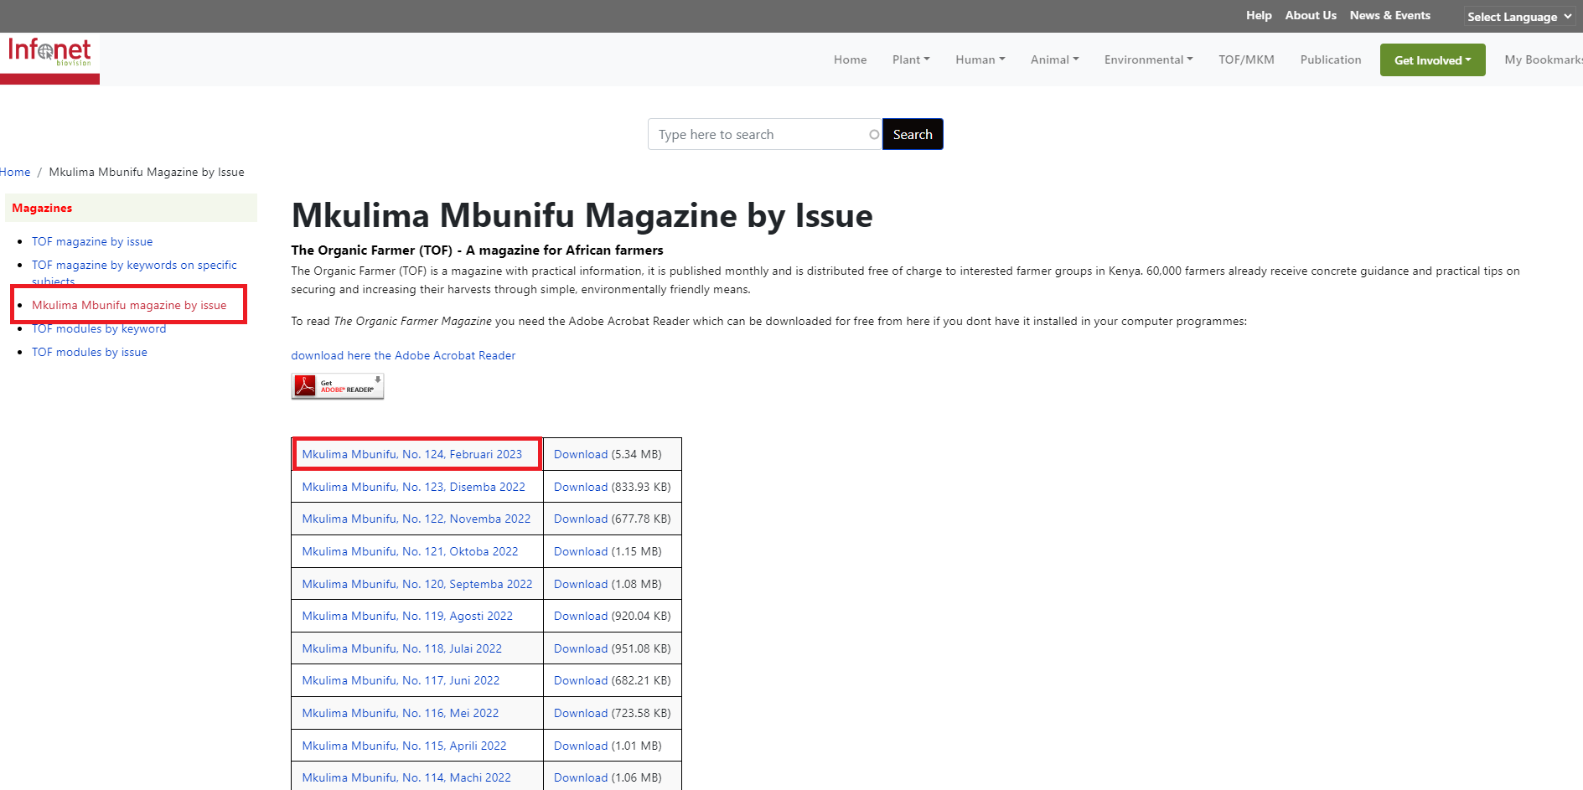Download issue No. 119 (920.04 KB)
The width and height of the screenshot is (1583, 790).
tap(581, 616)
